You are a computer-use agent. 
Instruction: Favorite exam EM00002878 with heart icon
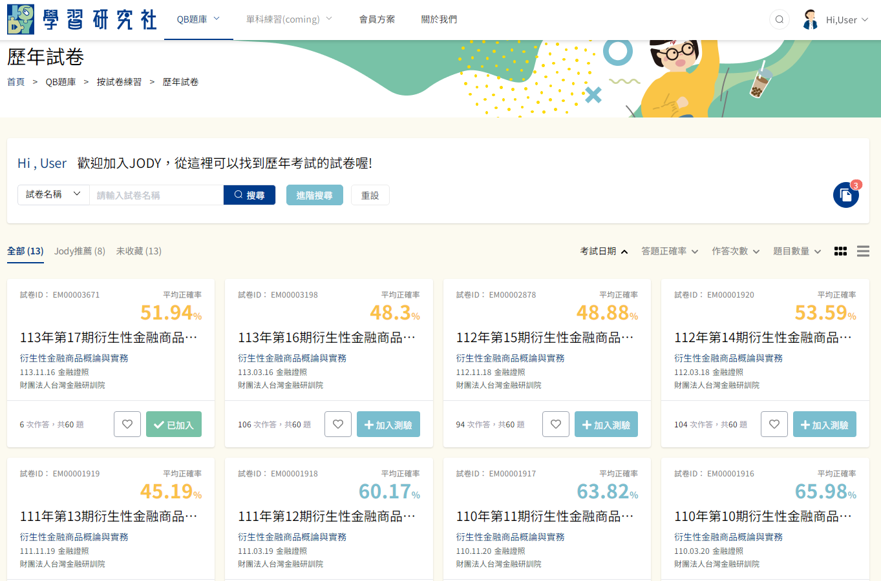556,424
